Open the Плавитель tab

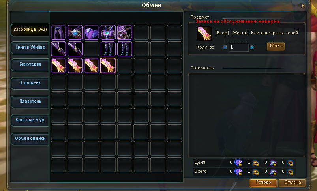pos(30,101)
